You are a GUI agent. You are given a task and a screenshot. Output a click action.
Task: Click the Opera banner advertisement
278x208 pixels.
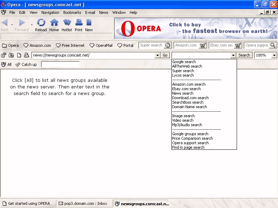tap(196, 28)
